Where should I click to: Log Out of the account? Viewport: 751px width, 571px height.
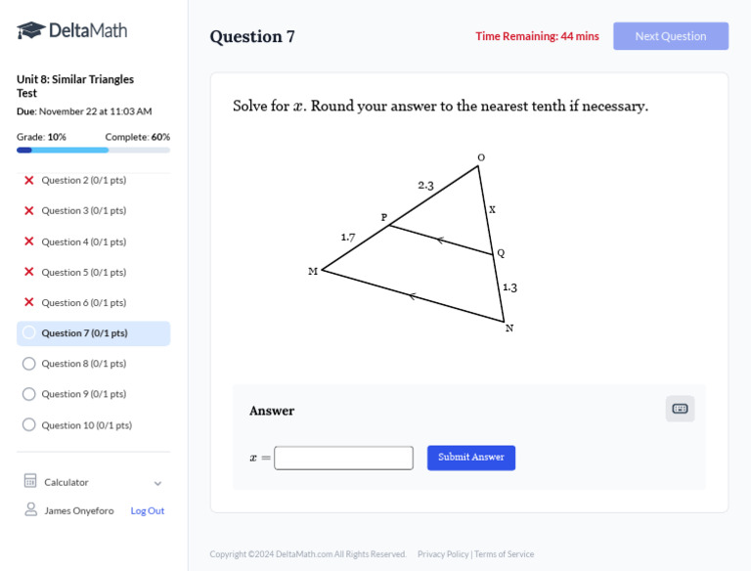point(148,510)
